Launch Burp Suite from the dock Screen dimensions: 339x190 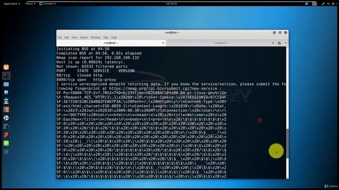point(6,109)
